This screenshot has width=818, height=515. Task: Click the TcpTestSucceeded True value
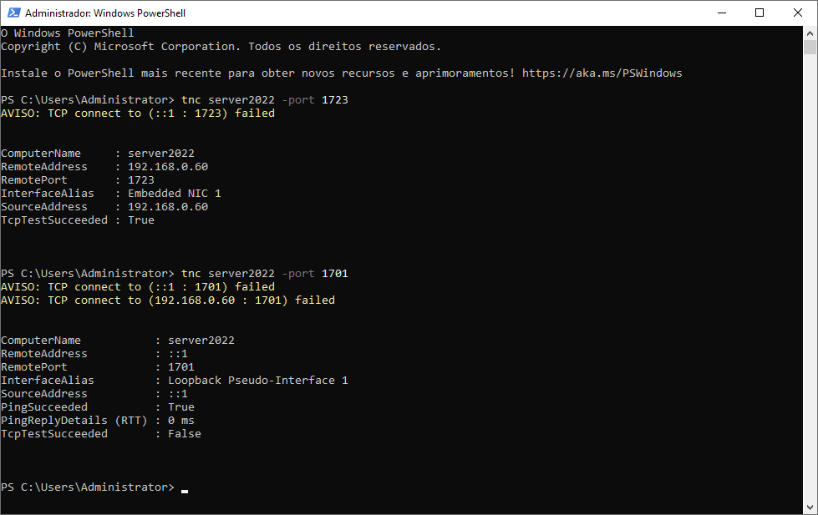tap(141, 220)
